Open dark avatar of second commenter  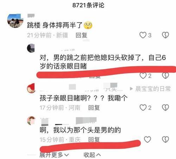[31, 48]
